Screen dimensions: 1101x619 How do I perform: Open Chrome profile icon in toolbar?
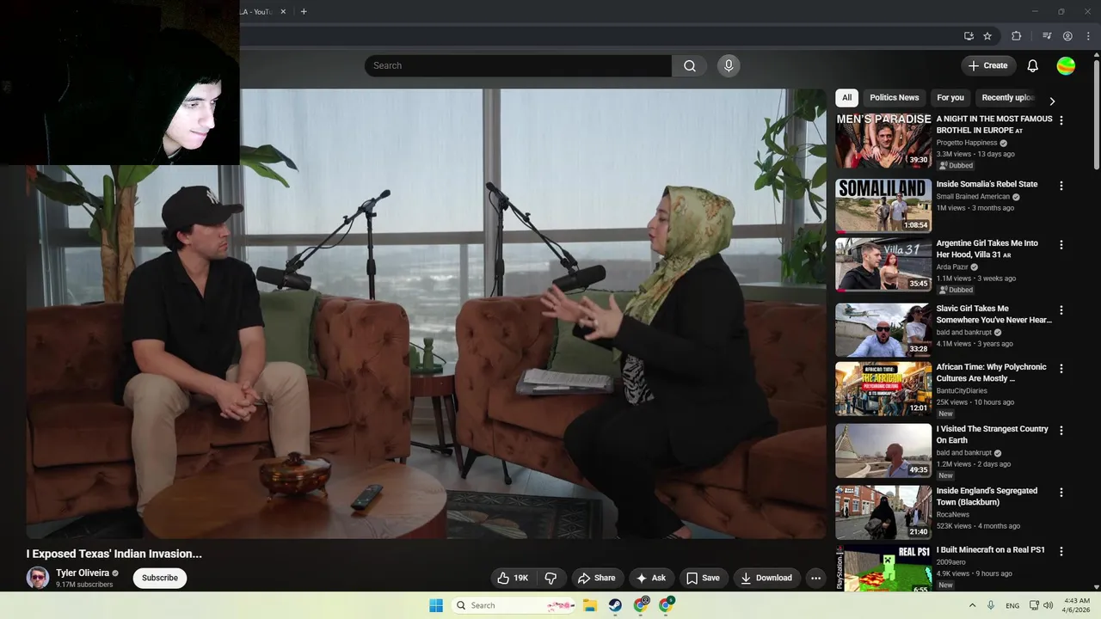[x=1067, y=36]
